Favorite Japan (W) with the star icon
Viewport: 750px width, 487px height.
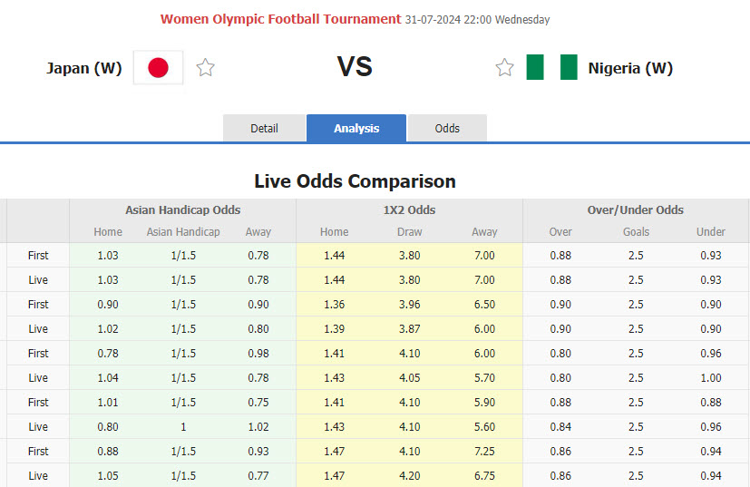click(205, 67)
